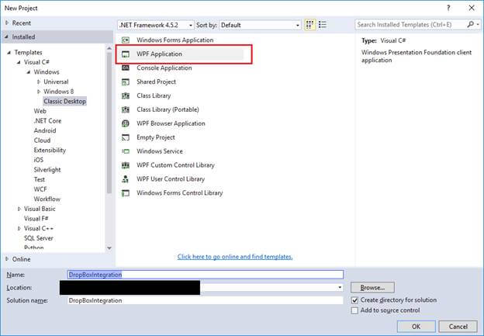
Task: Click the tree scrollbar down arrow
Action: coord(109,248)
